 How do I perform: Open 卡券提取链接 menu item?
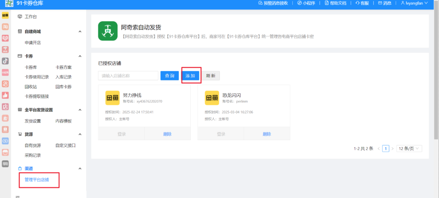37,97
